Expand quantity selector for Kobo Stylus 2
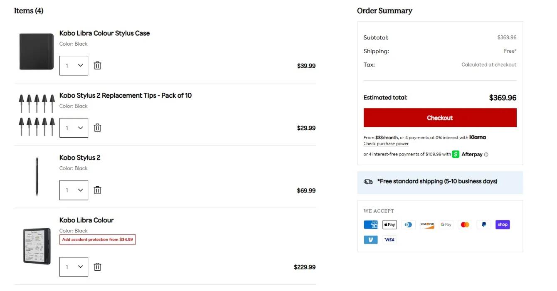The height and width of the screenshot is (291, 557). pyautogui.click(x=74, y=190)
